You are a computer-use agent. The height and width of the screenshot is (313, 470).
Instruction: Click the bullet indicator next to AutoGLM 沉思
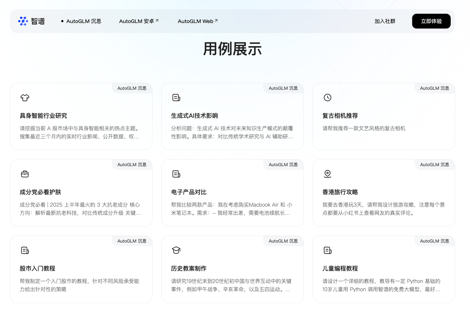[x=62, y=21]
